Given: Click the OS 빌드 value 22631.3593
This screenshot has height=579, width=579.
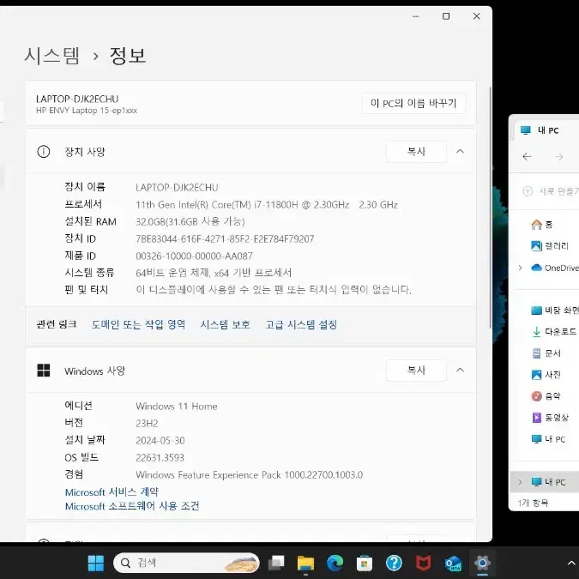Looking at the screenshot, I should [x=160, y=458].
